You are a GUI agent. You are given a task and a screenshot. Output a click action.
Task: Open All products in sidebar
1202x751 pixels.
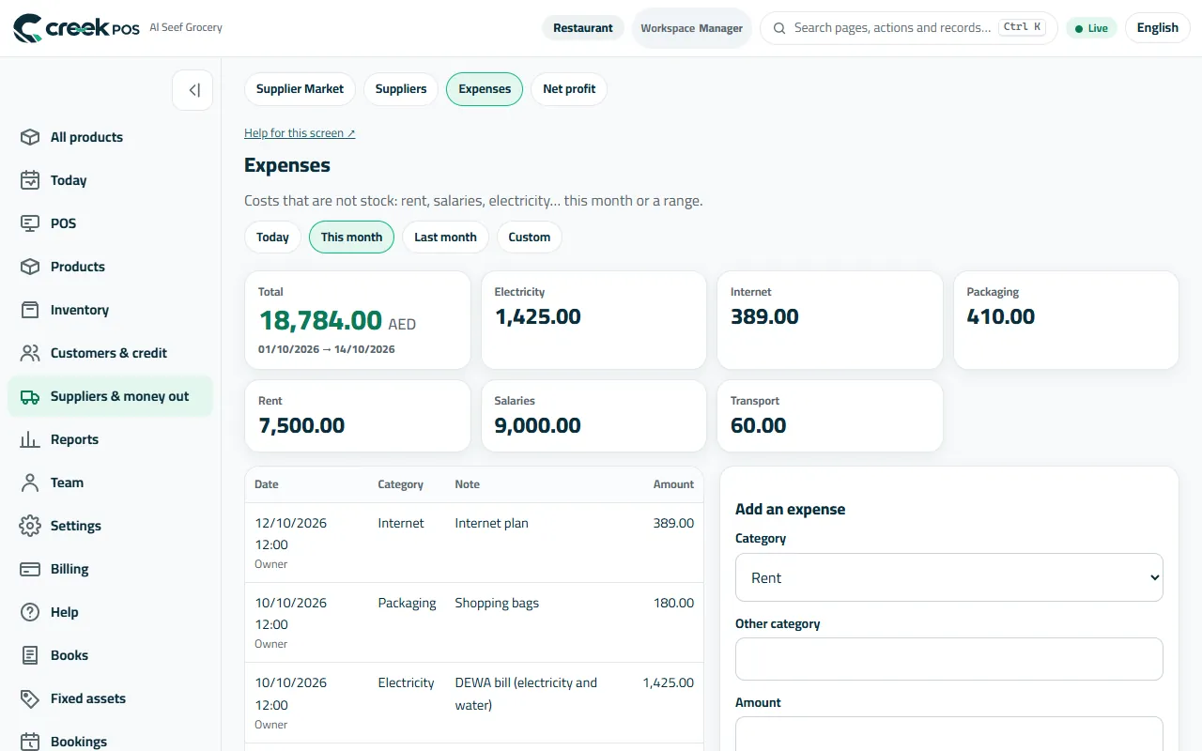pos(110,137)
